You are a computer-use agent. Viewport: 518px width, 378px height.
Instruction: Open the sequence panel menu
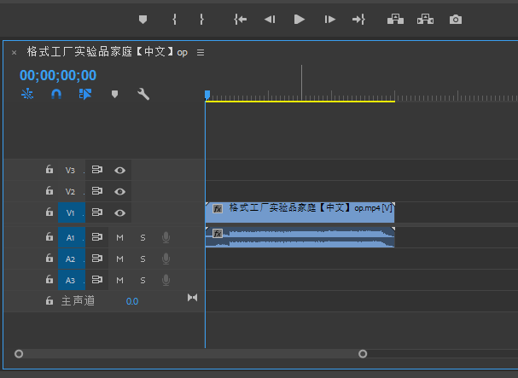(x=201, y=52)
